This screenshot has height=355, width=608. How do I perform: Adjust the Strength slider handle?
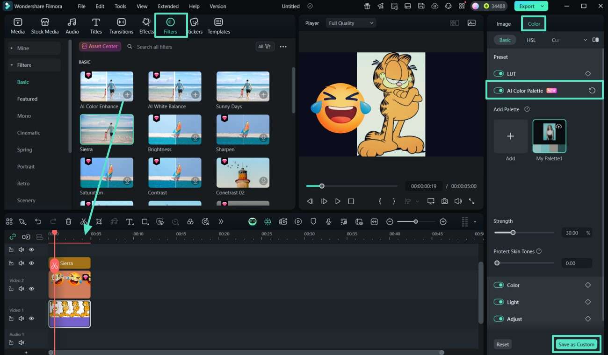[x=513, y=233]
